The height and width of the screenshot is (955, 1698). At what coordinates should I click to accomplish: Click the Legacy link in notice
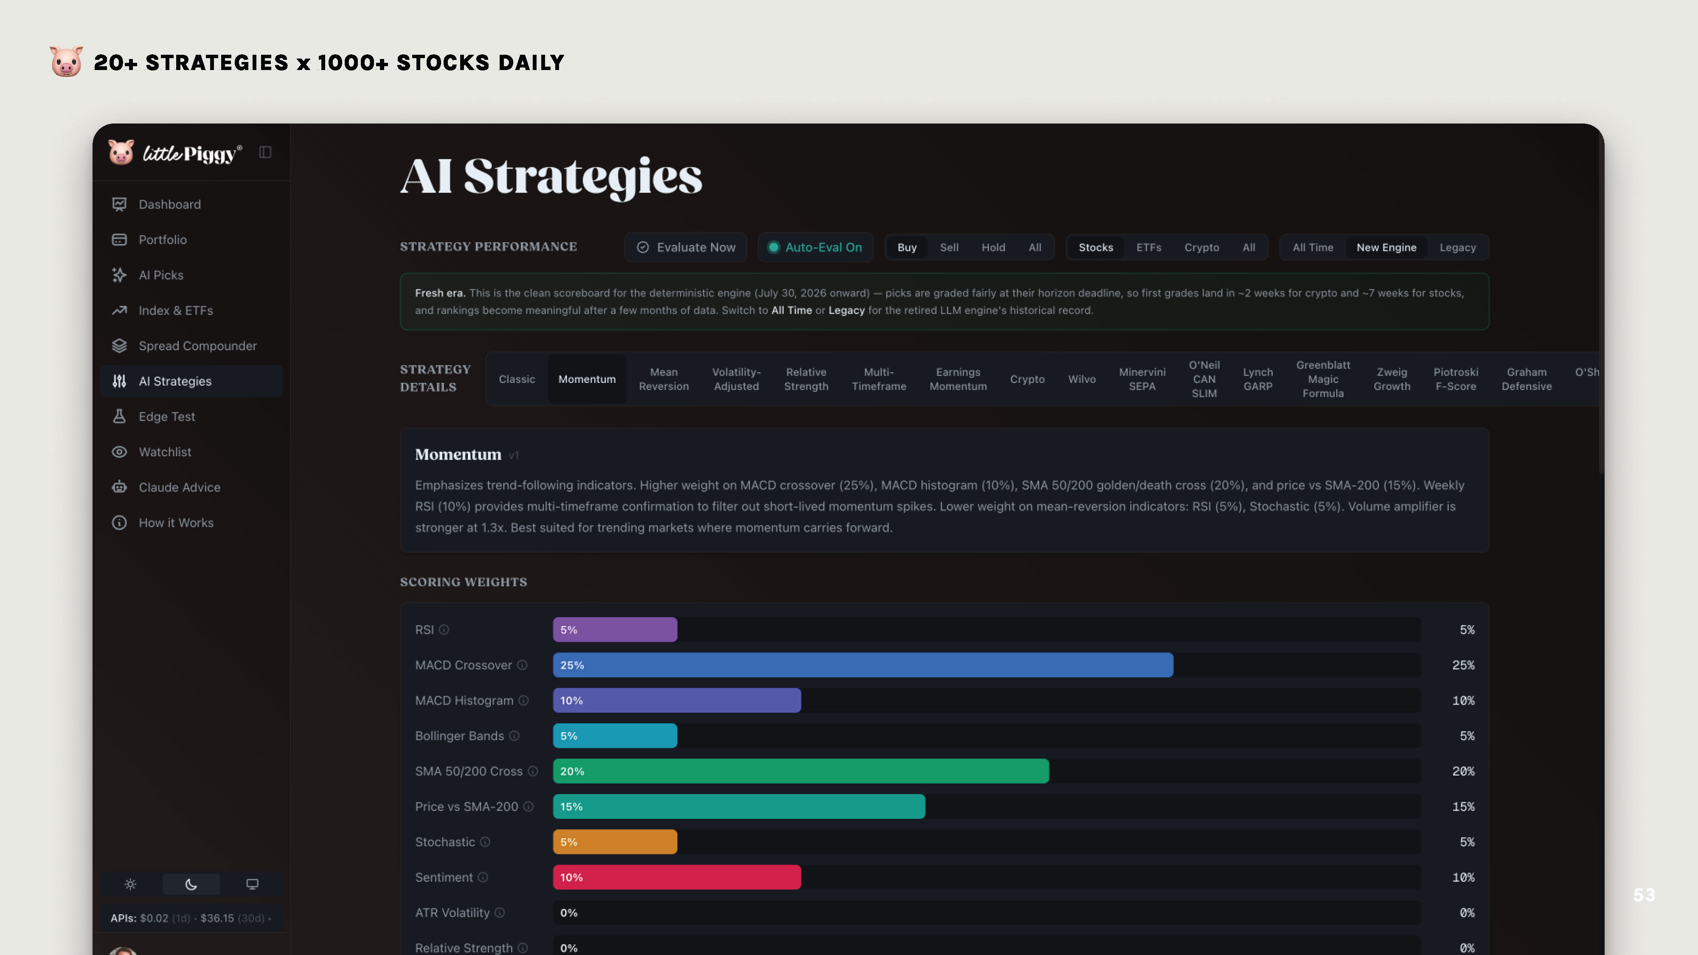coord(846,310)
